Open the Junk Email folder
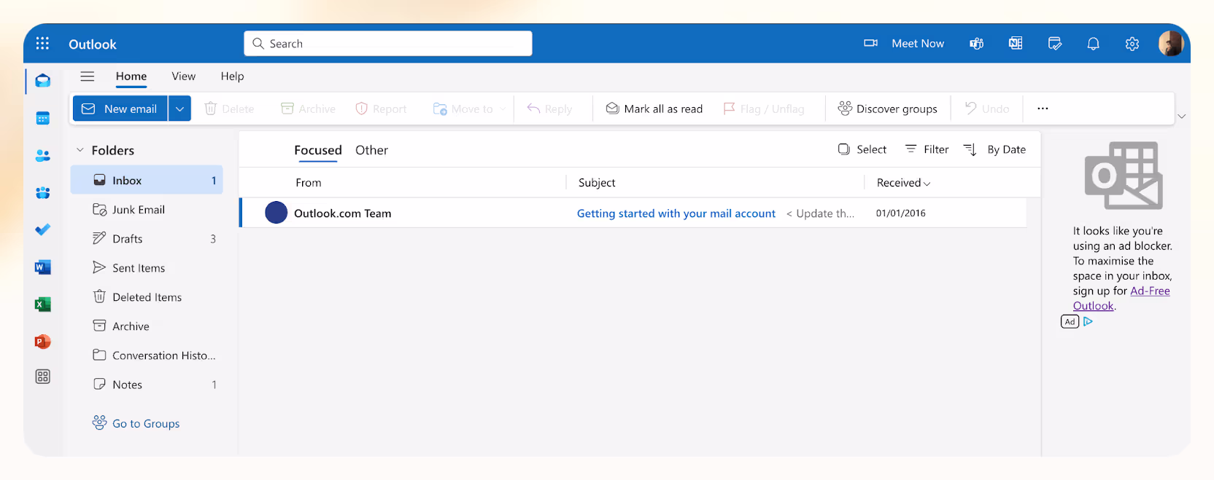 tap(147, 210)
